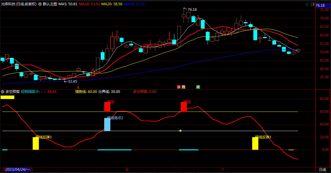Click the light blue 短线高点2 bar
The height and width of the screenshot is (173, 331).
tap(107, 124)
